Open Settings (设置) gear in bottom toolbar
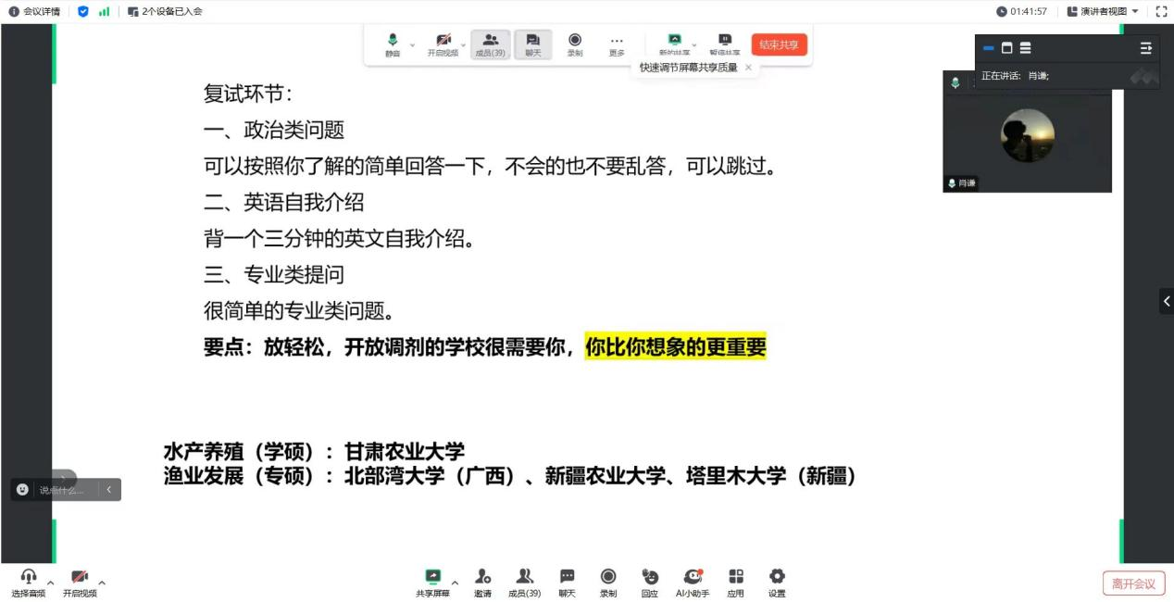The image size is (1174, 602). pyautogui.click(x=777, y=581)
